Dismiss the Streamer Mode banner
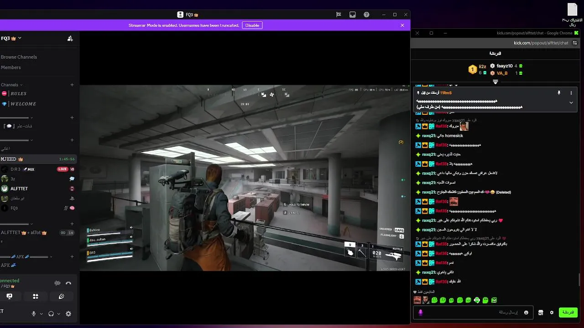 click(402, 26)
